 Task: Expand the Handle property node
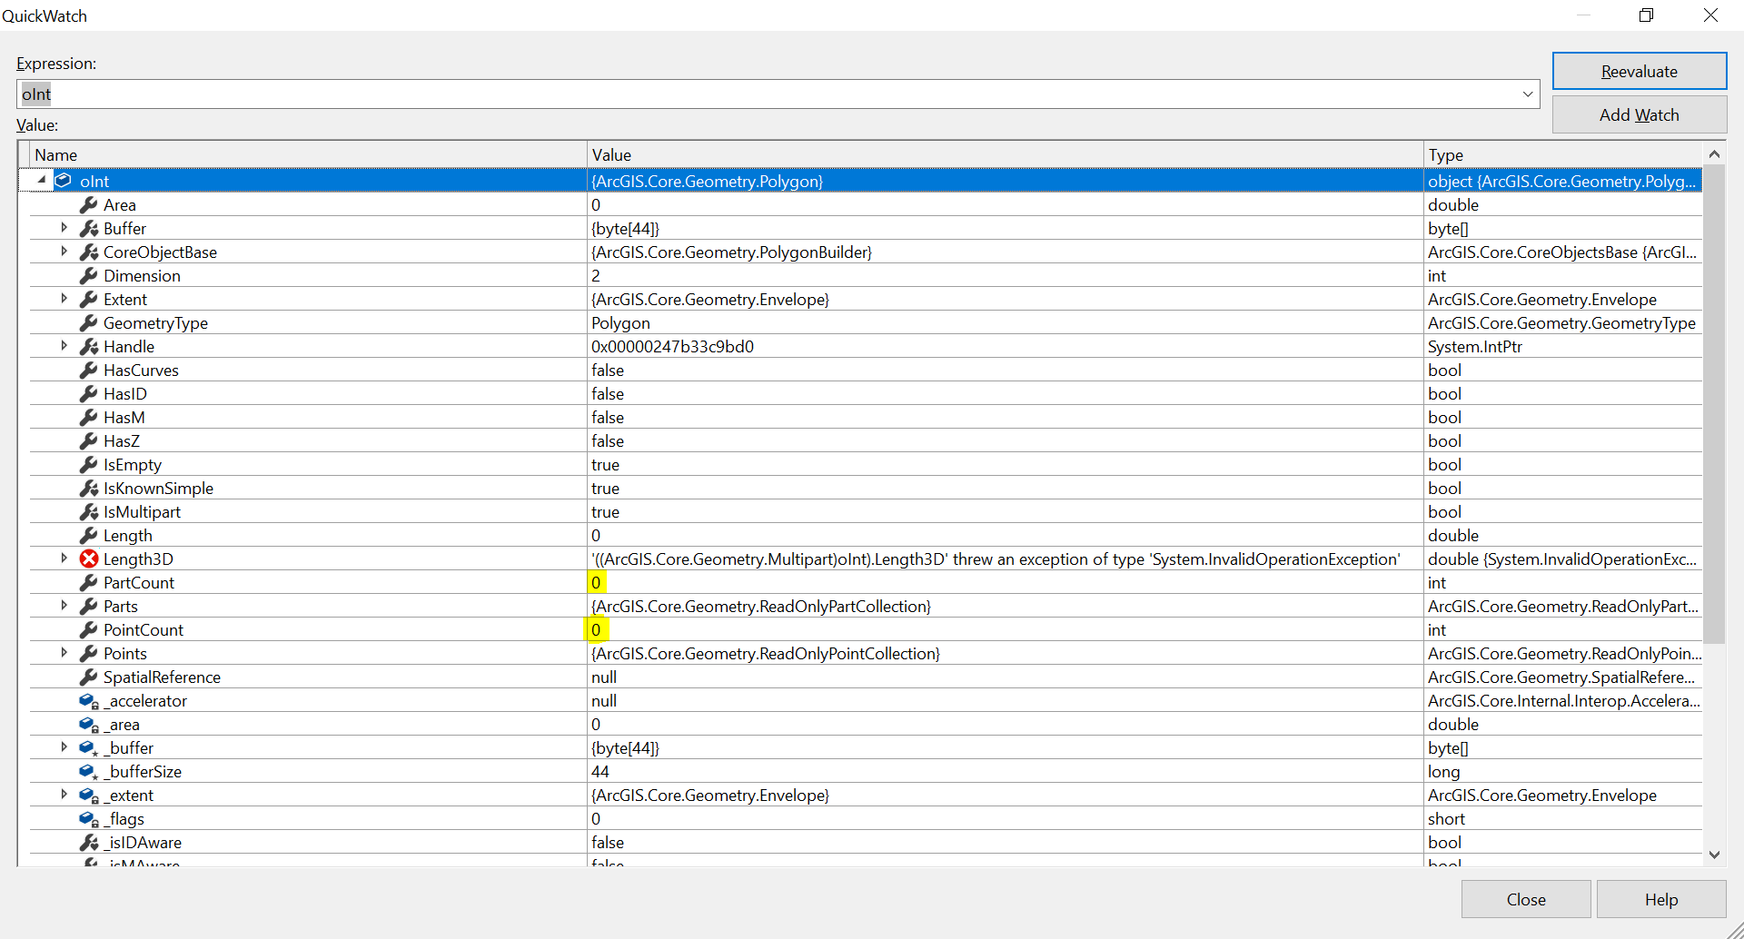coord(64,346)
